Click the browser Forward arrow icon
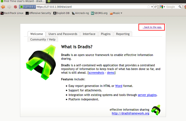 [9, 7]
